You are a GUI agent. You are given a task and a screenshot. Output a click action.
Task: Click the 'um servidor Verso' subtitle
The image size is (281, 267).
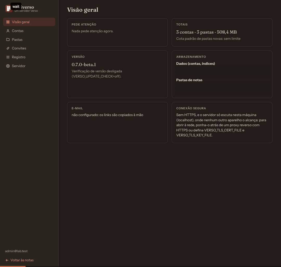point(26,11)
